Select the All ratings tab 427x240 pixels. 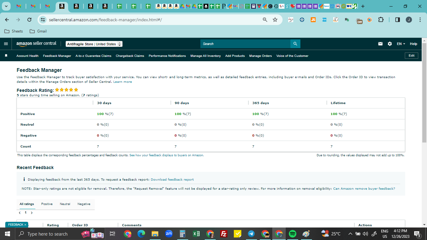27,204
